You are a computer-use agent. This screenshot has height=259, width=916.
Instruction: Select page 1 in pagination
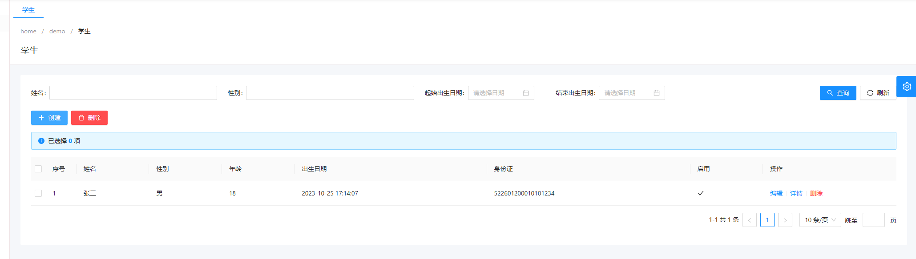pos(767,220)
